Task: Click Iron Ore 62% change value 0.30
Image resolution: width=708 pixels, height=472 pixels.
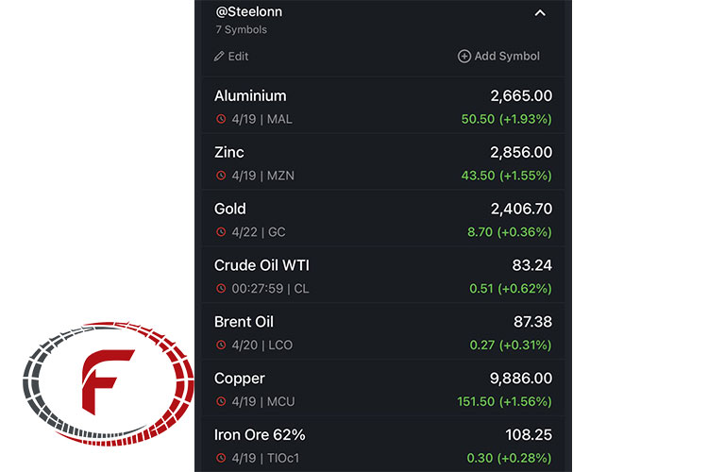Action: coord(480,458)
